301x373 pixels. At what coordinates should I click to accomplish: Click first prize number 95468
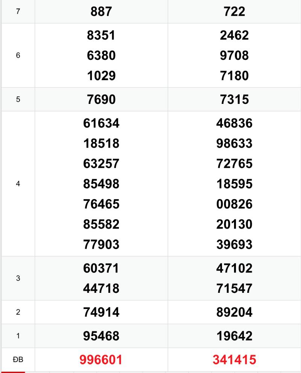pyautogui.click(x=101, y=336)
